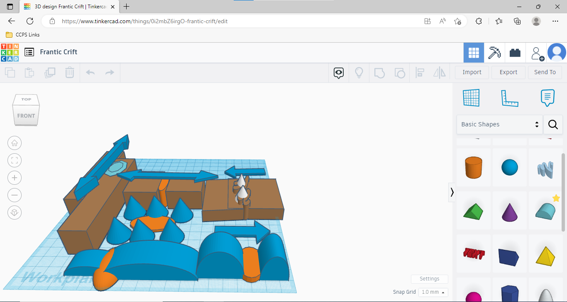Click the browser Back arrow

[12, 21]
